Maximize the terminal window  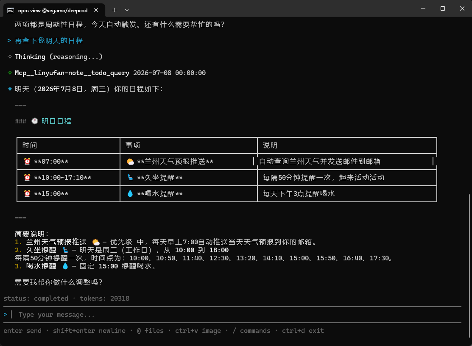pos(442,8)
